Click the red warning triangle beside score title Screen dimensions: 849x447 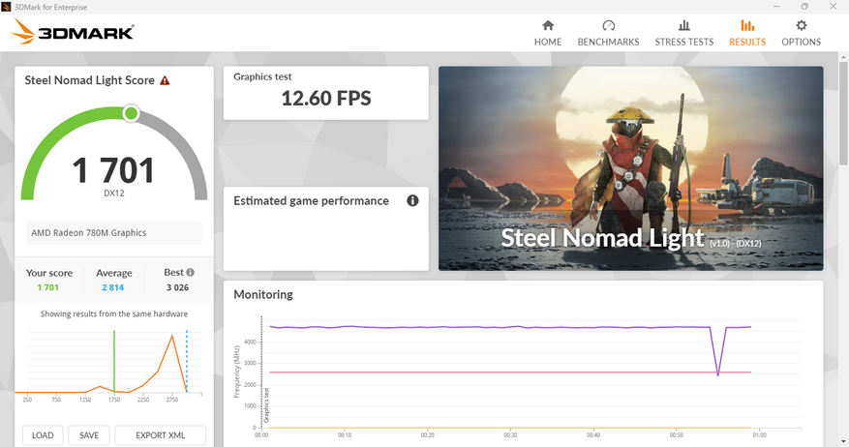(x=165, y=81)
